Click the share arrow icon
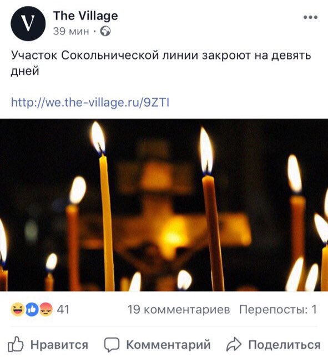Image resolution: width=328 pixels, height=357 pixels. (x=234, y=344)
